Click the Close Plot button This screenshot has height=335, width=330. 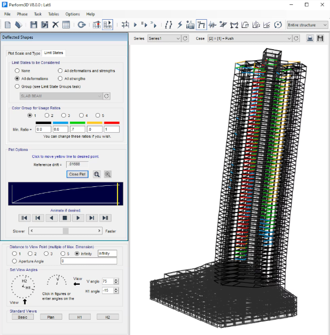(x=78, y=174)
